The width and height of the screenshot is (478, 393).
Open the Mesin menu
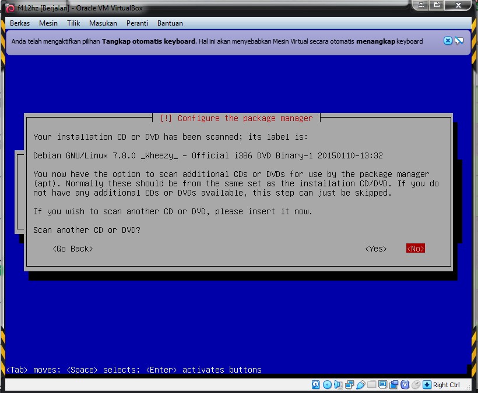(x=48, y=23)
